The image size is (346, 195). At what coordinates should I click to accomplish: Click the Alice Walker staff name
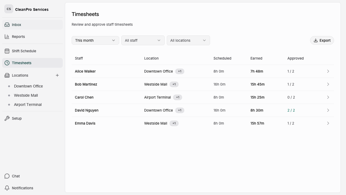coord(85,71)
